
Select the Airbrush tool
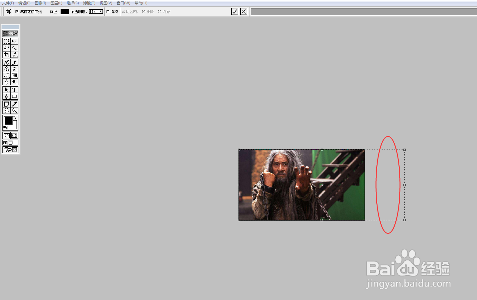click(7, 62)
